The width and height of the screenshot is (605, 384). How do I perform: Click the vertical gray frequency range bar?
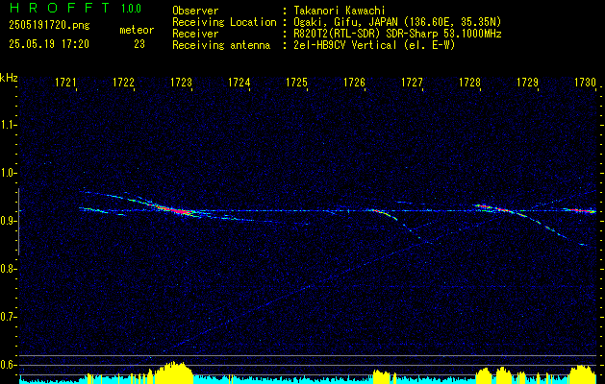[19, 222]
